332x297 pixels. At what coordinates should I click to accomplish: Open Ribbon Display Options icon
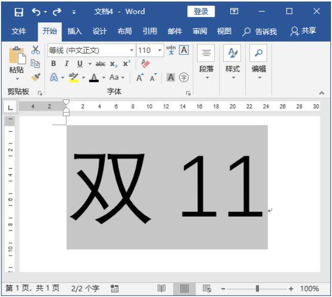(x=234, y=11)
